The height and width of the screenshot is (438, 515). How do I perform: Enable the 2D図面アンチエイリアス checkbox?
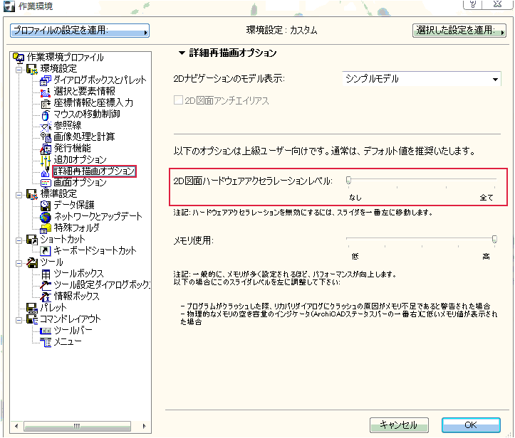pos(179,101)
